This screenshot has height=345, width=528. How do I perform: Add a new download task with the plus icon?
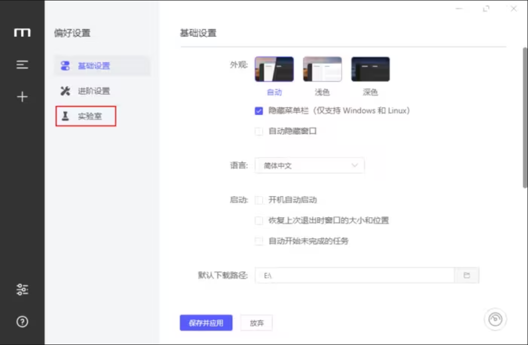tap(22, 97)
